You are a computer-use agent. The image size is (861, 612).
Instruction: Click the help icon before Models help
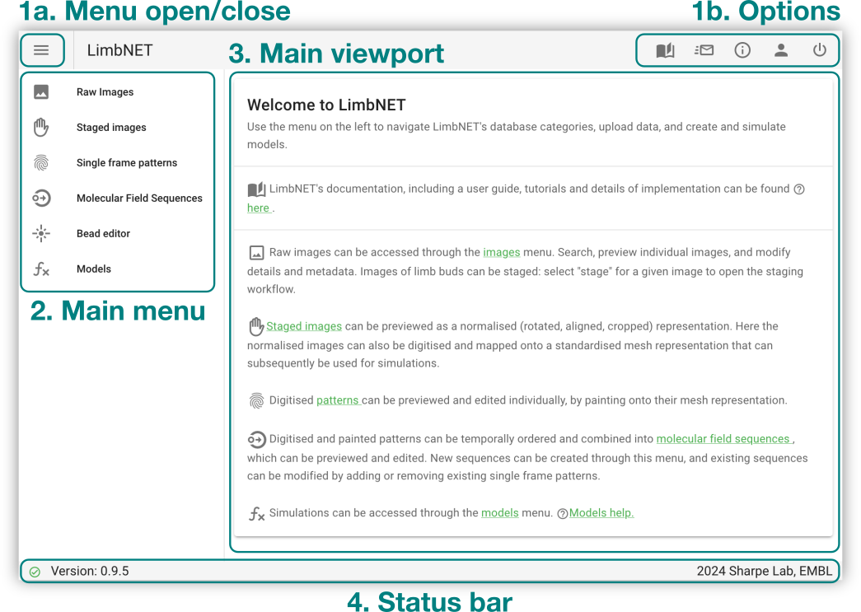pos(562,514)
